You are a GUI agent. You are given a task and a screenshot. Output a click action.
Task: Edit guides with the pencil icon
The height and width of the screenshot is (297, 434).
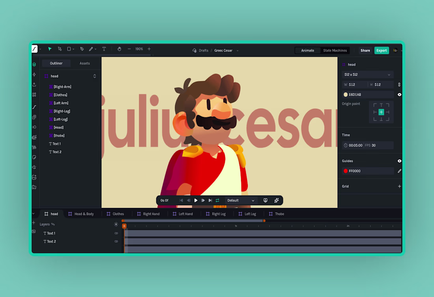[x=399, y=171]
